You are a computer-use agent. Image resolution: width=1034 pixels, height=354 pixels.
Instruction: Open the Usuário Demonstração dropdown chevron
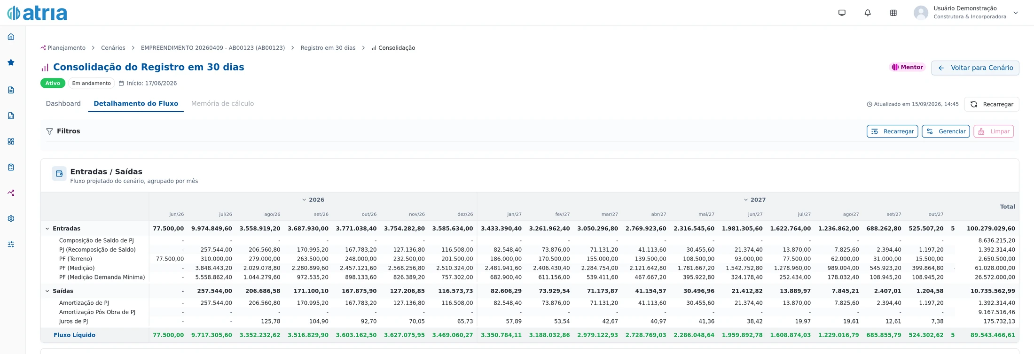tap(1016, 13)
